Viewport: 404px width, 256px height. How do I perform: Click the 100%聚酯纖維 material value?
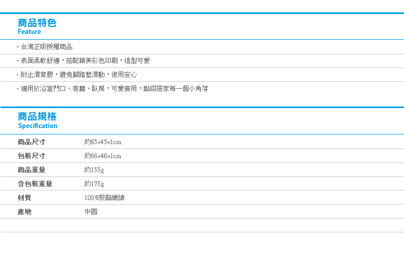[105, 197]
